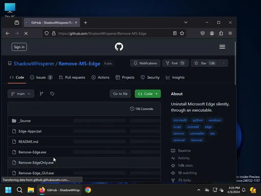Open File Explorer from the taskbar
This screenshot has height=196, width=261.
31,190
